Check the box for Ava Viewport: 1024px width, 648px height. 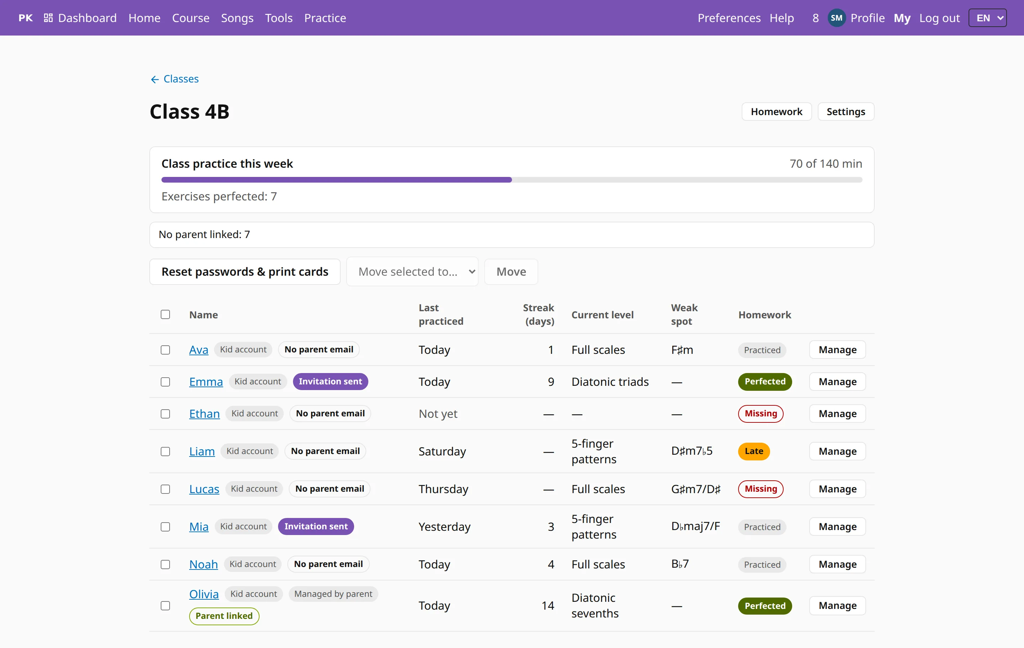coord(165,350)
